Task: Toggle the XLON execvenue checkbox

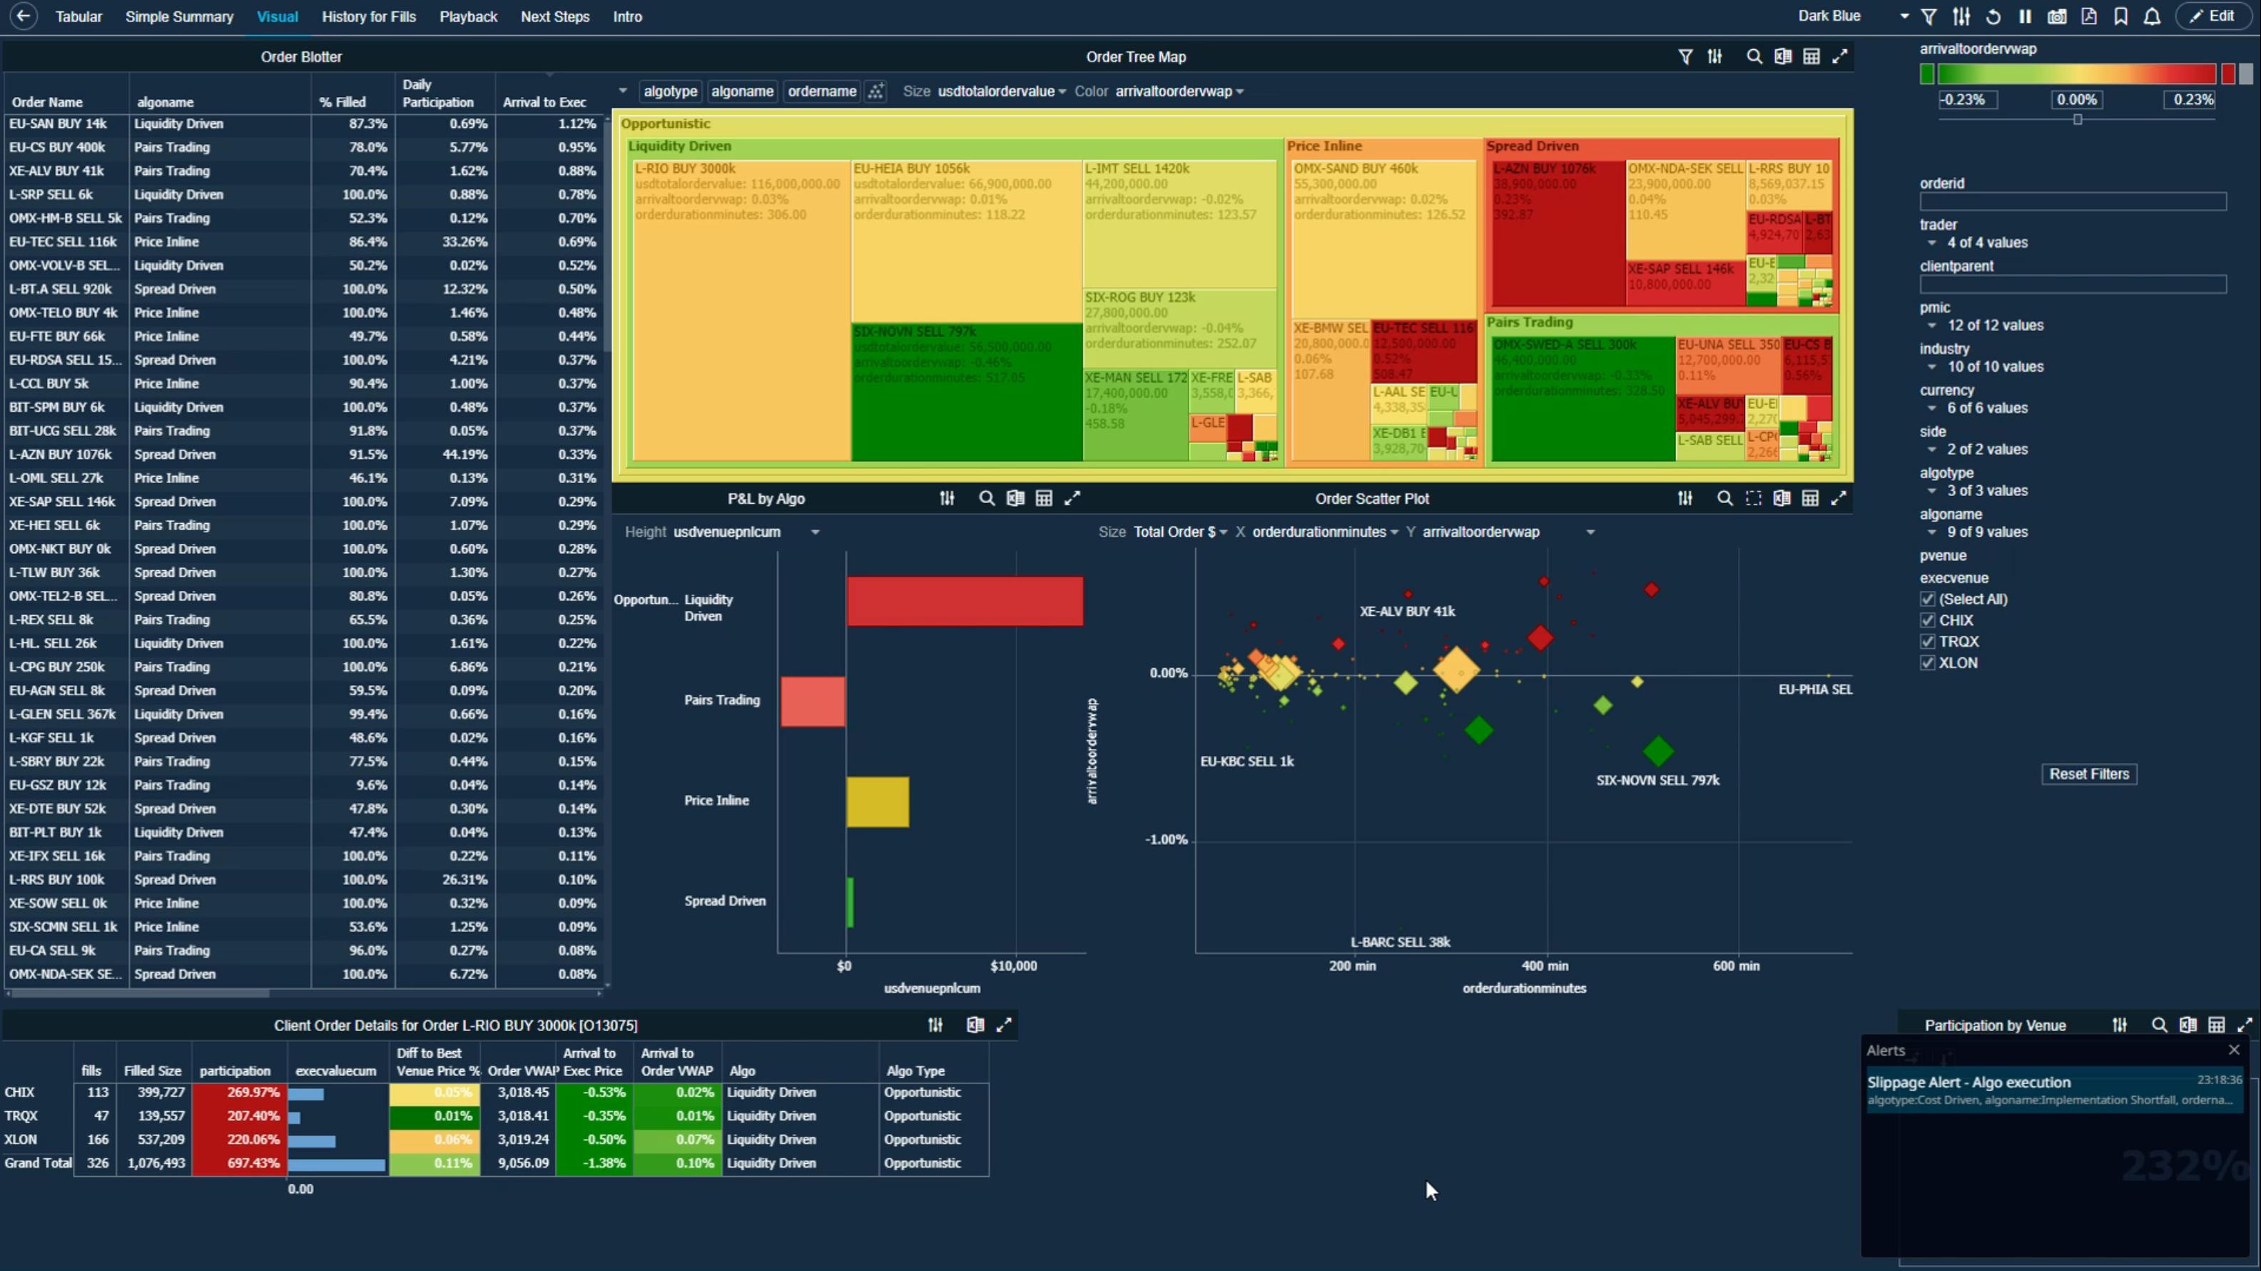Action: click(1928, 663)
